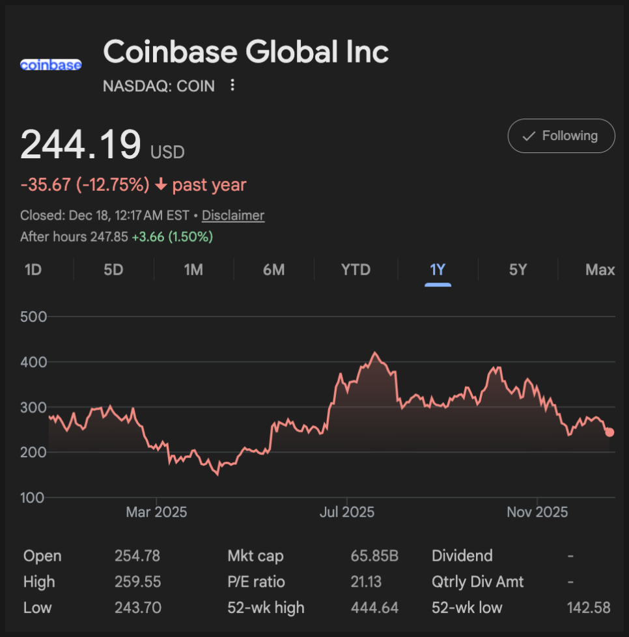Toggle the Following button off

pyautogui.click(x=561, y=135)
